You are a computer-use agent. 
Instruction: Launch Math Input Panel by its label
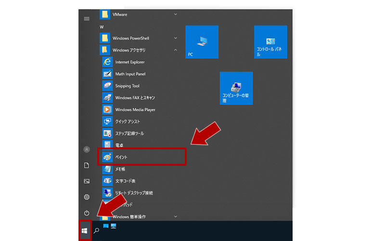[x=130, y=74]
